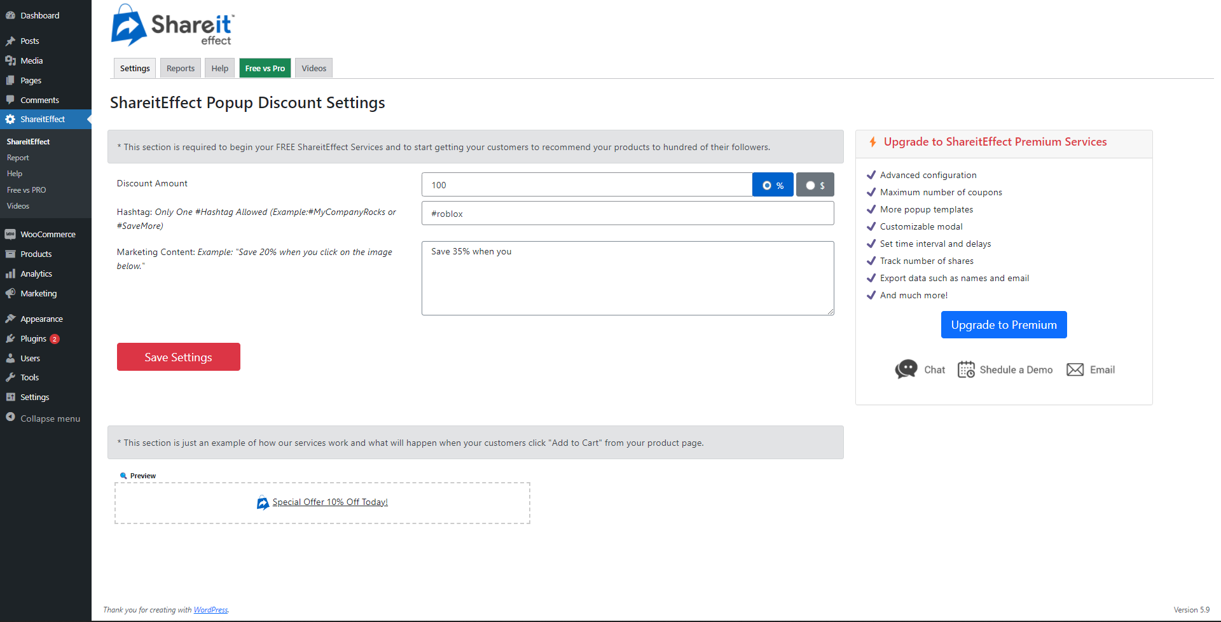The height and width of the screenshot is (622, 1221).
Task: Click the Users person icon
Action: [10, 358]
